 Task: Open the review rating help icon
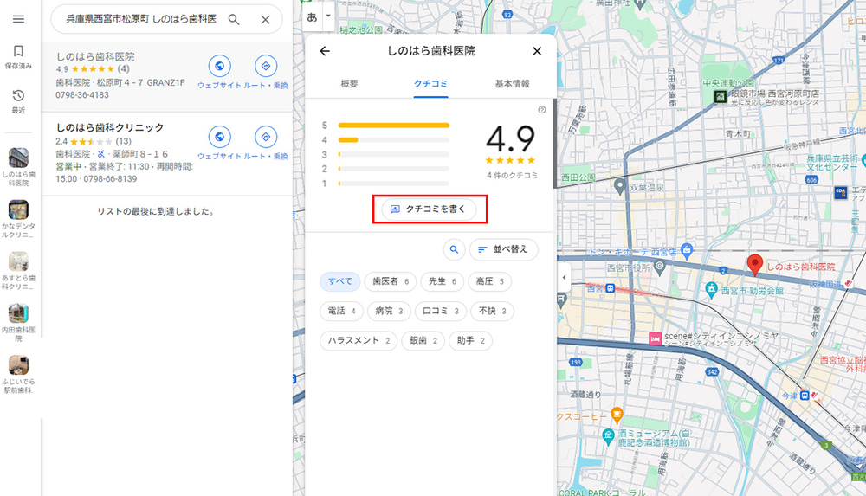click(x=542, y=110)
